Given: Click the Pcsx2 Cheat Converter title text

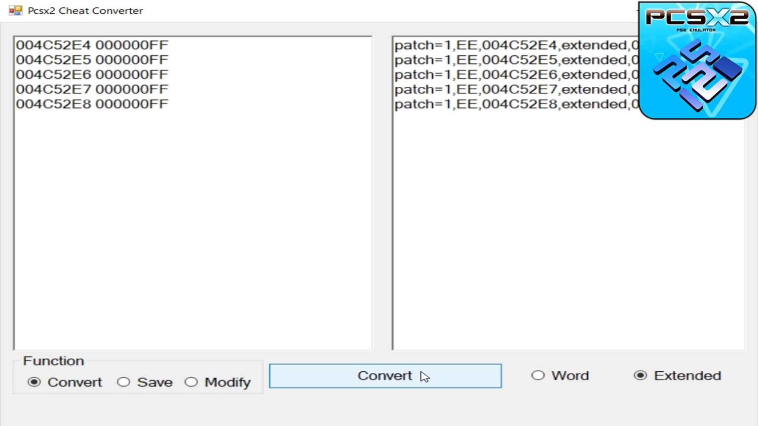Looking at the screenshot, I should pos(85,10).
